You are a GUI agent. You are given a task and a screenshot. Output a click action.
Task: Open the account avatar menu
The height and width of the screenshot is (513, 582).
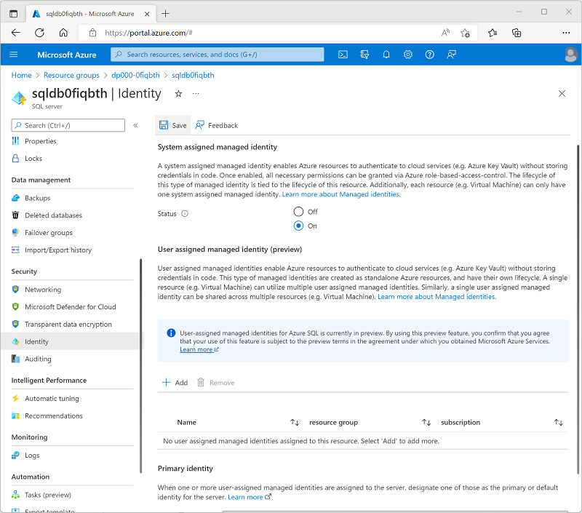(x=571, y=55)
